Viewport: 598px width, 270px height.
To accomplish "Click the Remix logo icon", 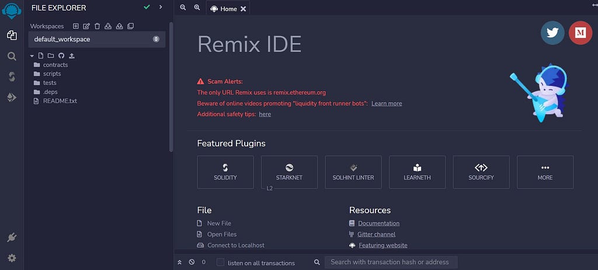I will [x=12, y=11].
